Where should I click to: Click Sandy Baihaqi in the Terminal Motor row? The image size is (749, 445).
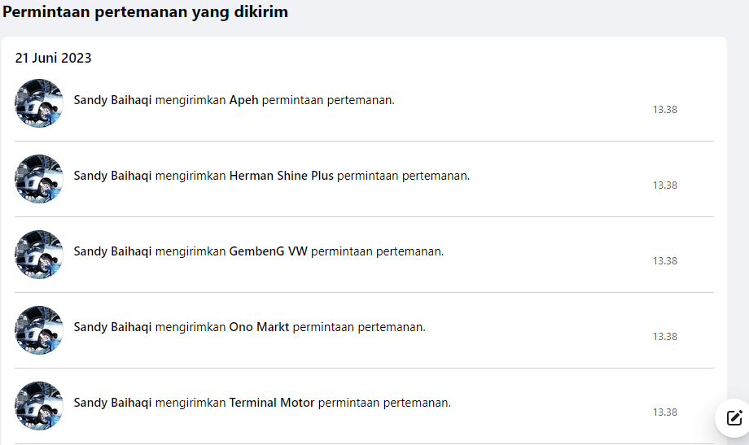(x=112, y=403)
